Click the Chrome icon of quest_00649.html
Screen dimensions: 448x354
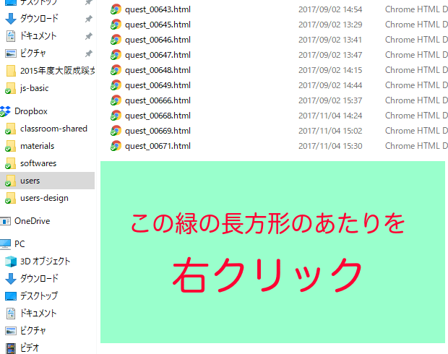point(116,85)
